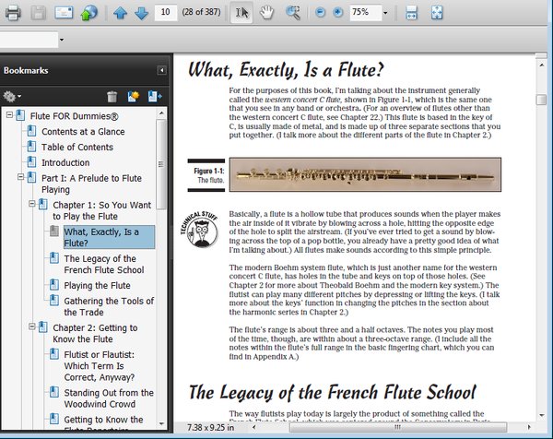Open the second toolbar dropdown arrow
Image resolution: width=553 pixels, height=439 pixels.
[62, 40]
